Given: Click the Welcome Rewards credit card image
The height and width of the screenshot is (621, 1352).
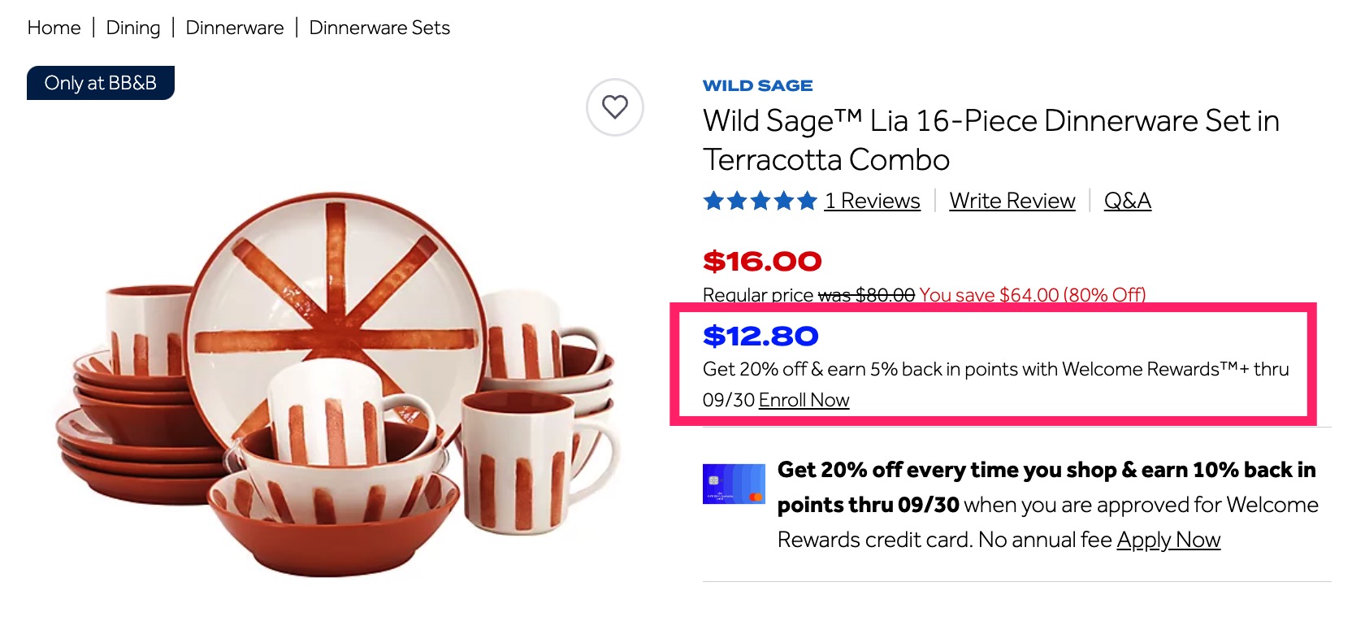Looking at the screenshot, I should pyautogui.click(x=733, y=484).
